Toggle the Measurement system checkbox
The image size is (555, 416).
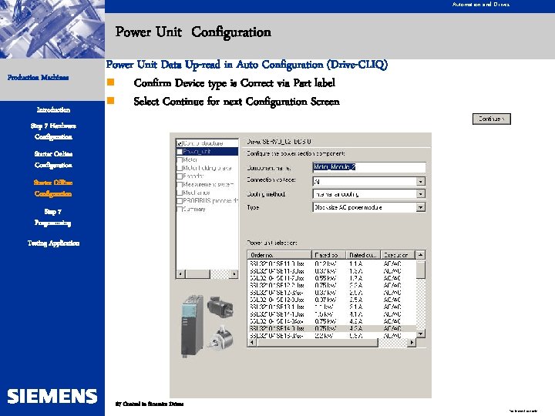point(180,184)
